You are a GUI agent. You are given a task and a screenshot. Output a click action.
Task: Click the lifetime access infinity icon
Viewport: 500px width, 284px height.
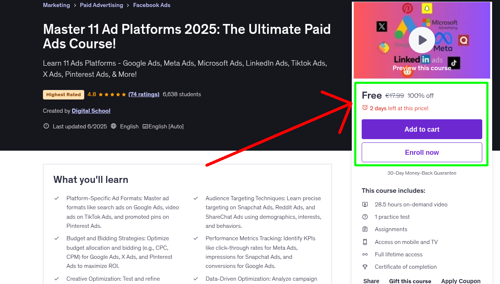point(365,254)
